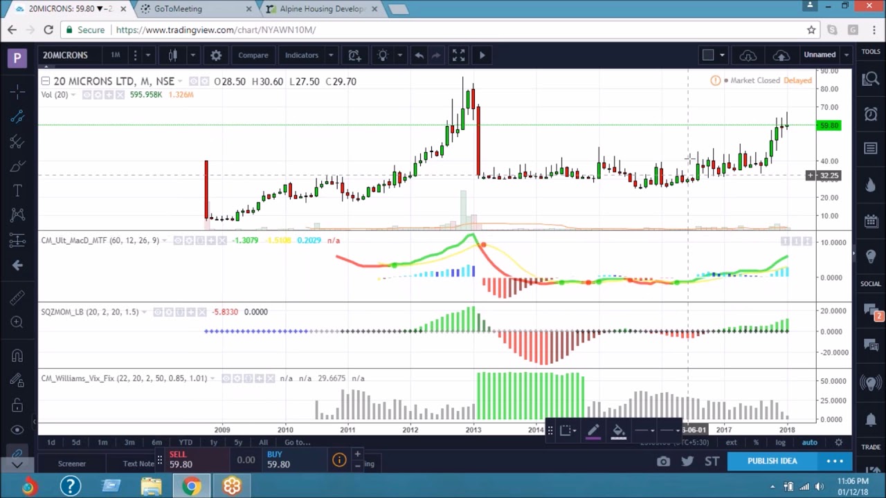
Task: Start bar replay play button
Action: [x=482, y=55]
